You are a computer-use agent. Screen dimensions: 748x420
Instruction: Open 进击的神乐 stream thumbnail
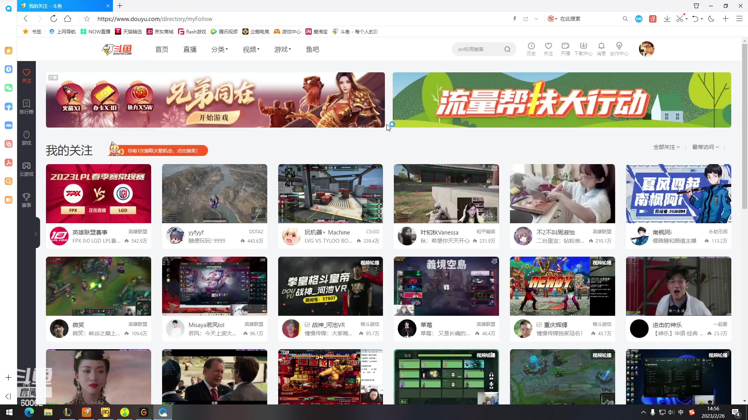click(679, 286)
